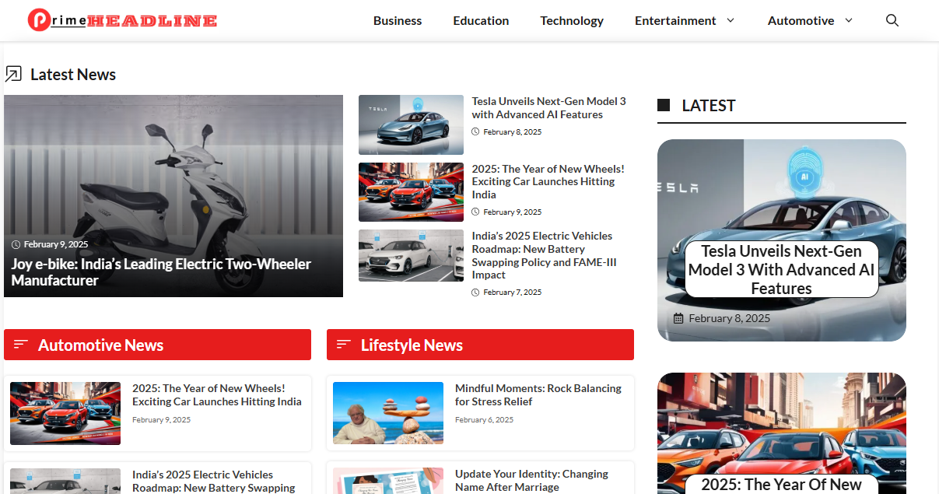The height and width of the screenshot is (494, 939).
Task: Click clock icon next to February 7, 2025
Action: pyautogui.click(x=475, y=293)
